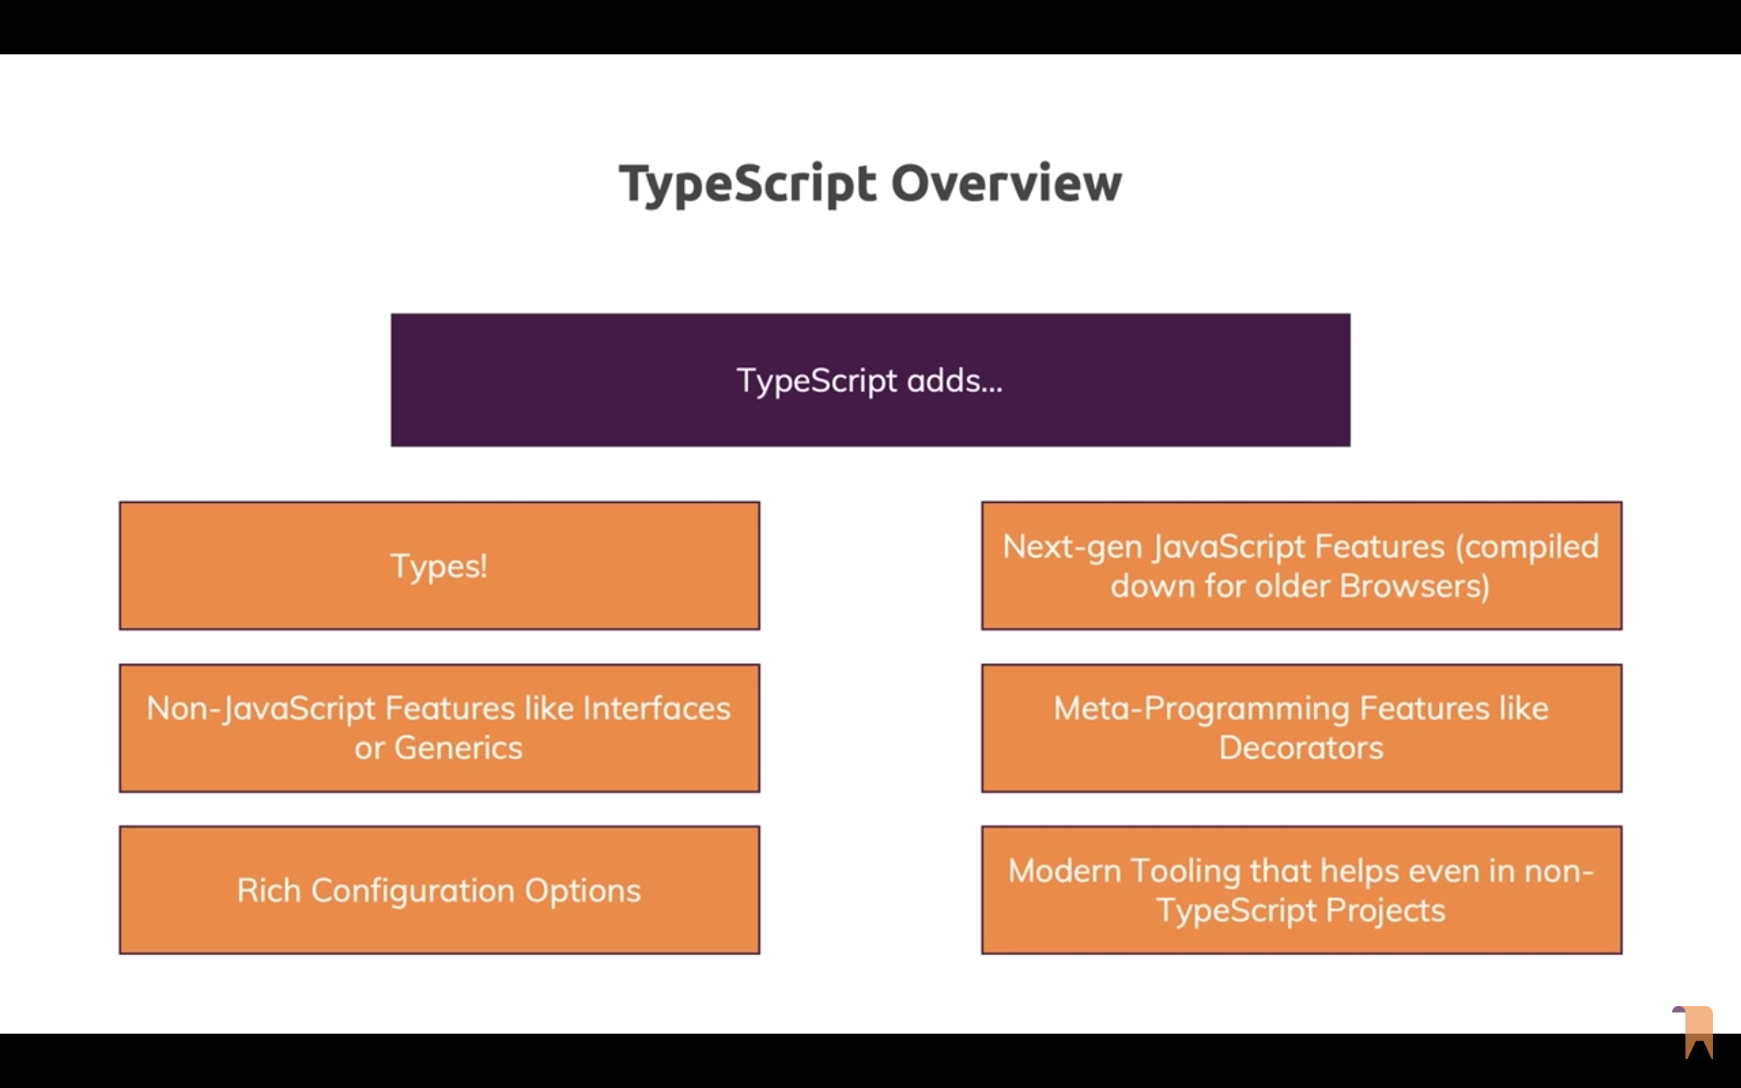Click the 'older Browsers)' text

[1373, 586]
